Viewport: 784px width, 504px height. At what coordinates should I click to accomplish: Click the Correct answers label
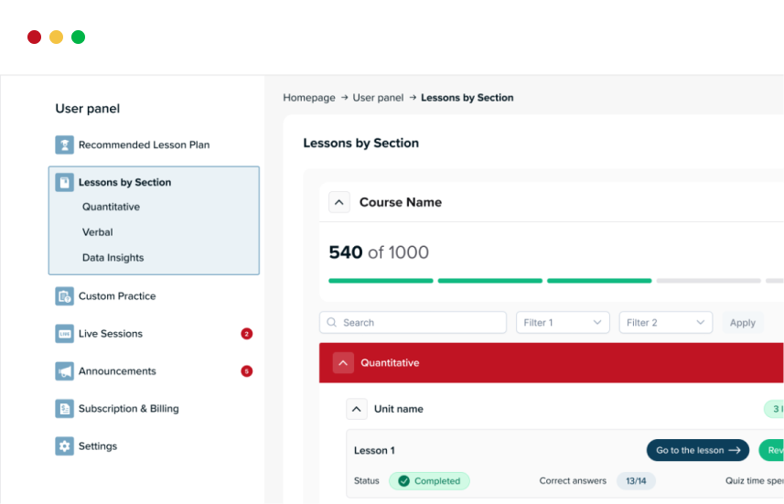tap(573, 481)
